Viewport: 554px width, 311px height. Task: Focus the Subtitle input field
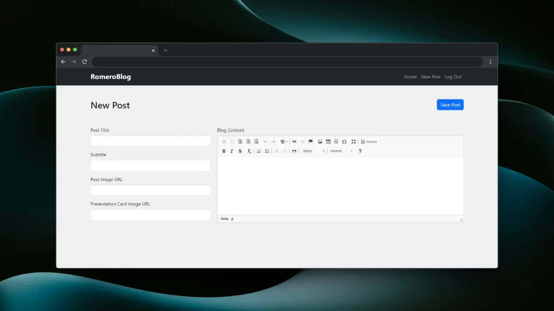click(x=151, y=165)
